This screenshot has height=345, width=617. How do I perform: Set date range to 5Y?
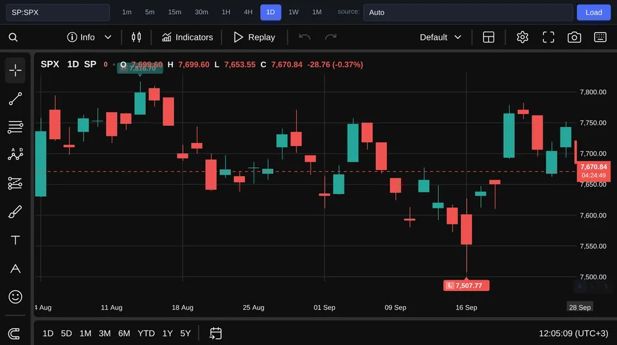[x=185, y=333]
